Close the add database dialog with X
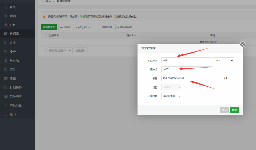 (243, 44)
